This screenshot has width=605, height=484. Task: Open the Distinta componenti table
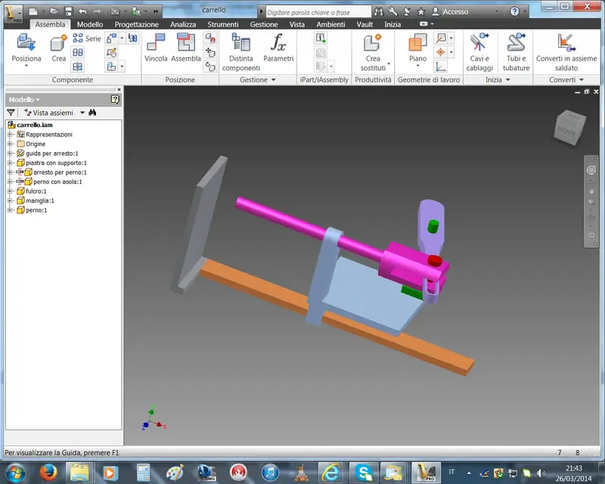pos(240,52)
